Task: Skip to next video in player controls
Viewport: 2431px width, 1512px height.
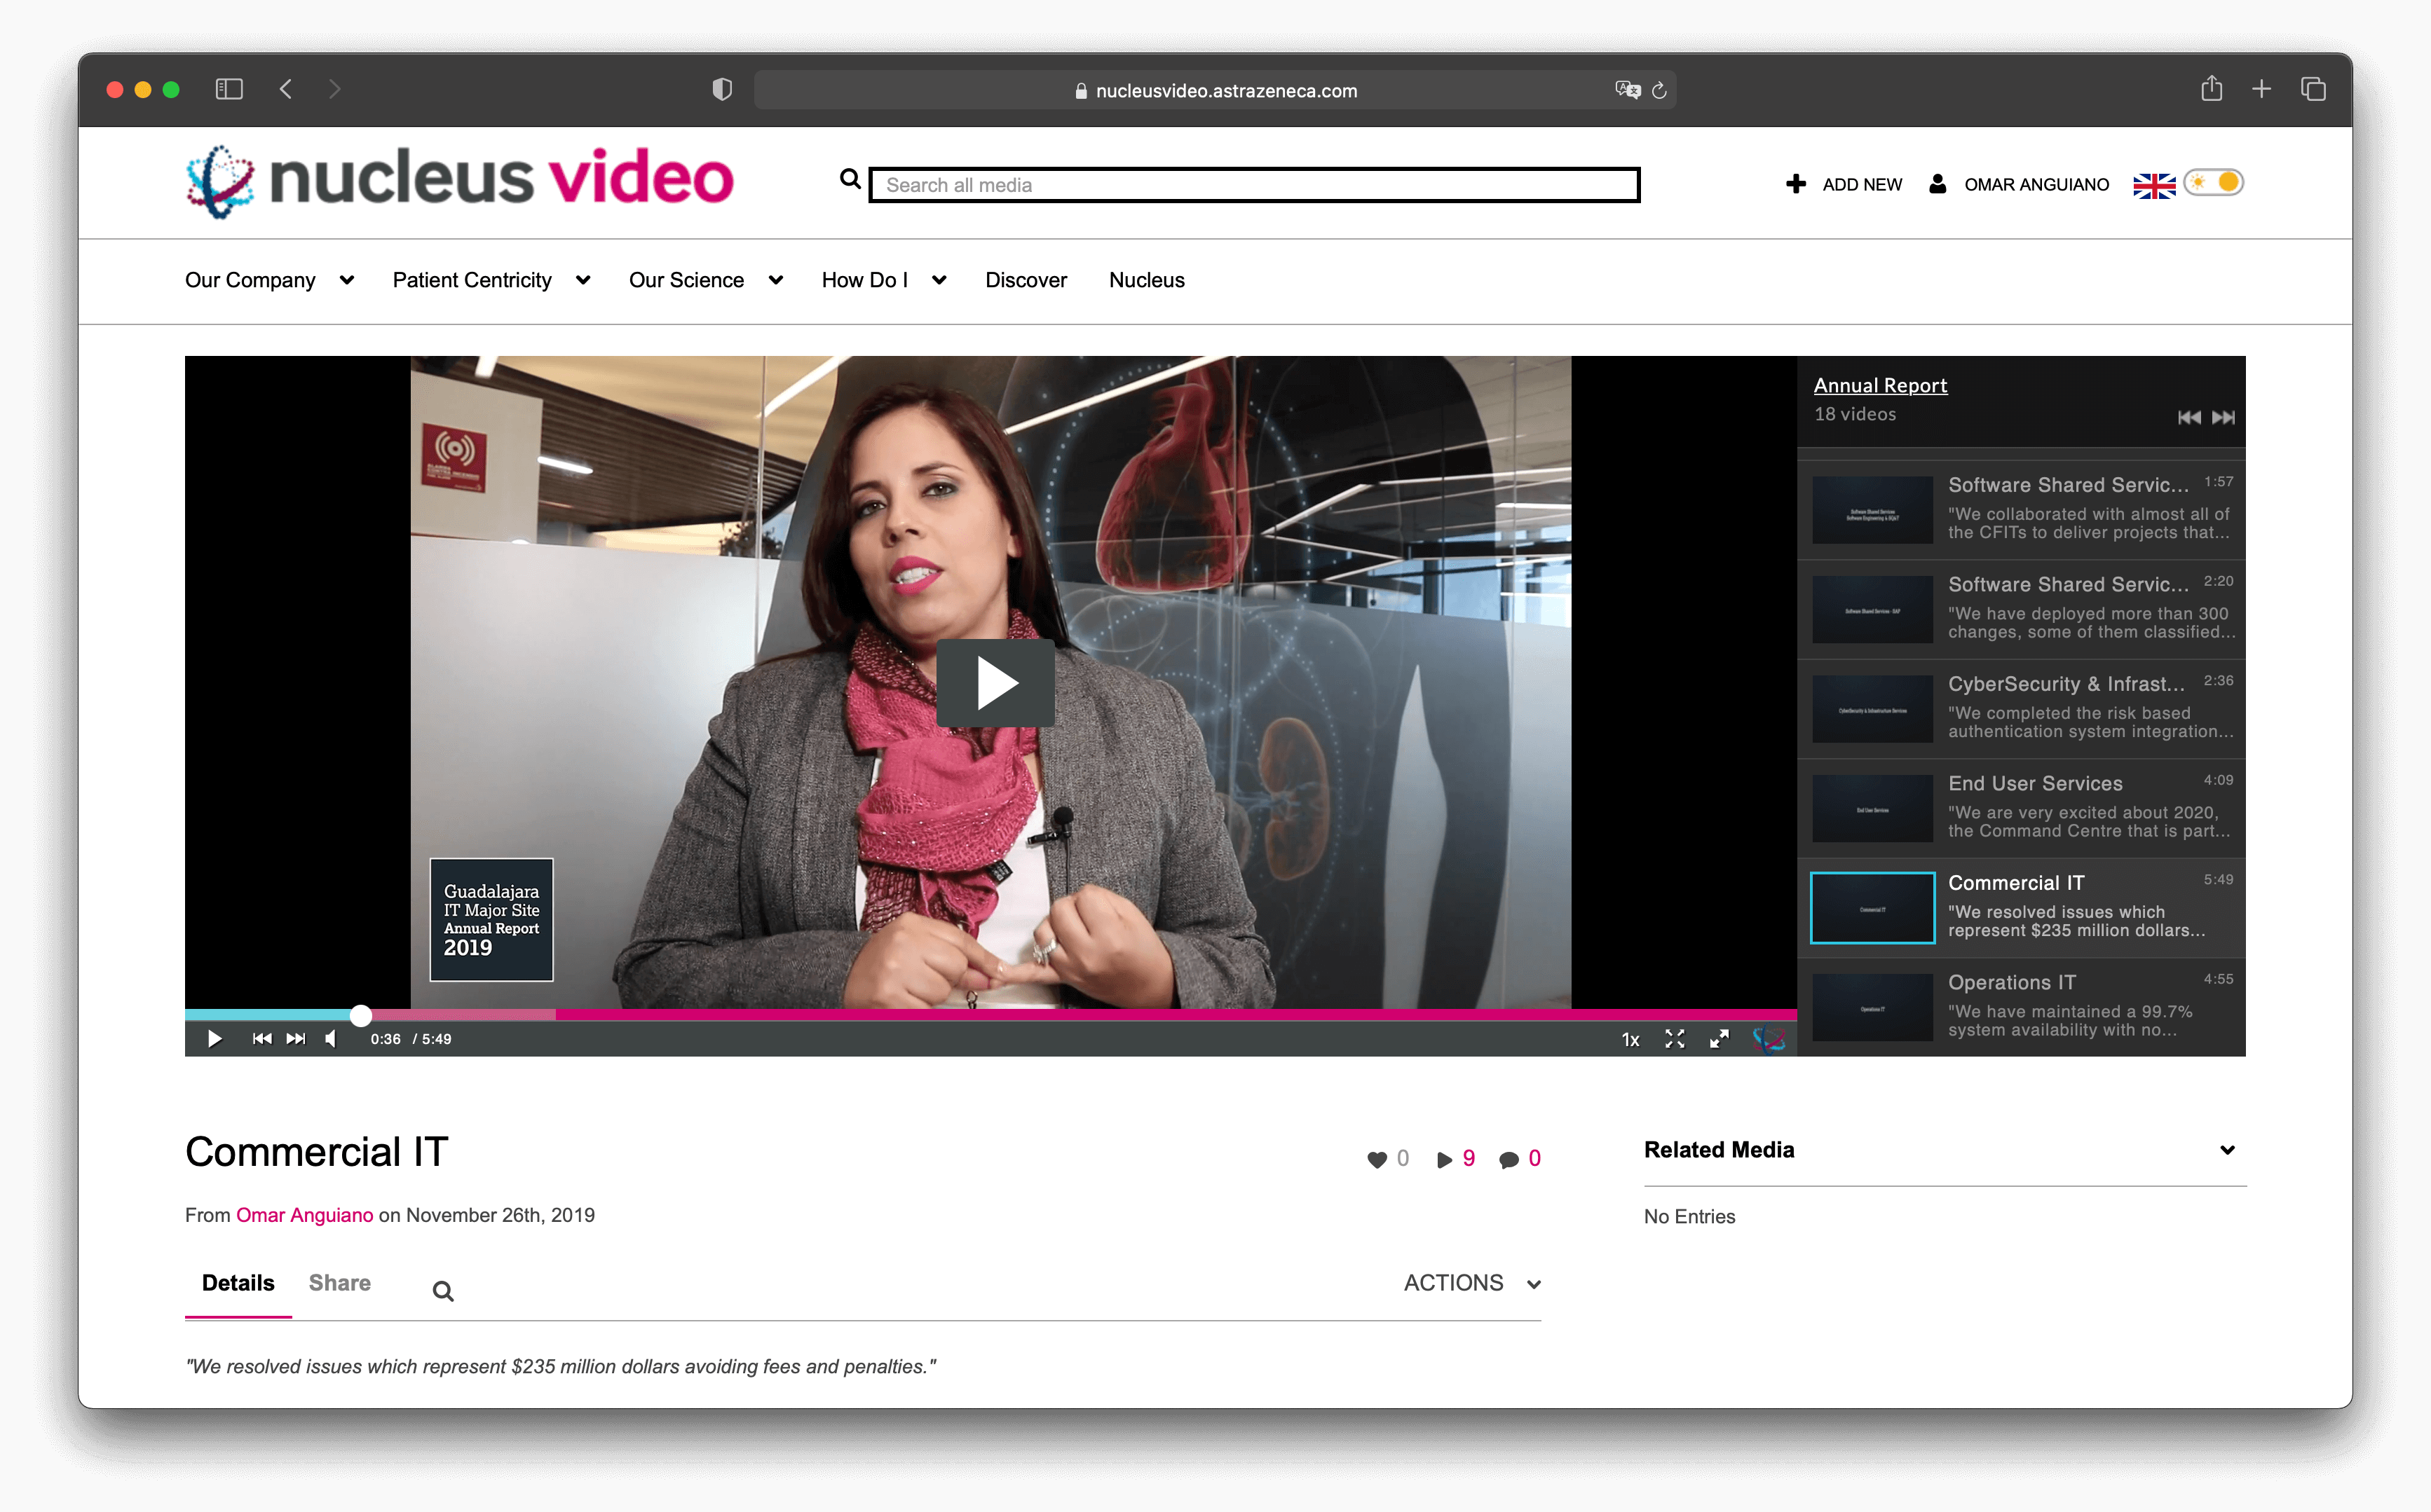Action: click(x=296, y=1039)
